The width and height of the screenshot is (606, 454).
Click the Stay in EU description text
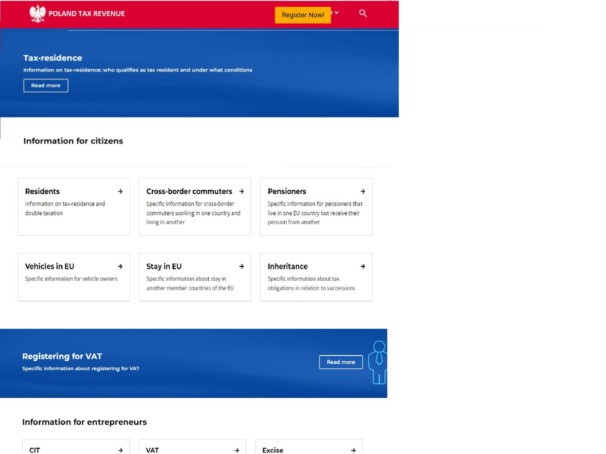tap(190, 283)
